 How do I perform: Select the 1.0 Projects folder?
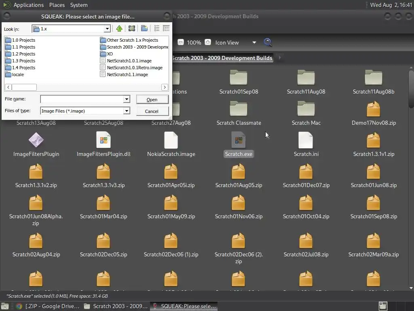point(20,40)
